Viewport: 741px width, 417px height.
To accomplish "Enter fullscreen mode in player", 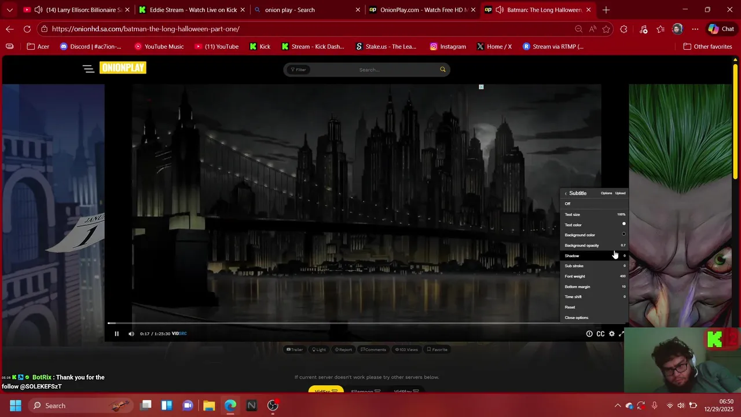I will pyautogui.click(x=622, y=334).
